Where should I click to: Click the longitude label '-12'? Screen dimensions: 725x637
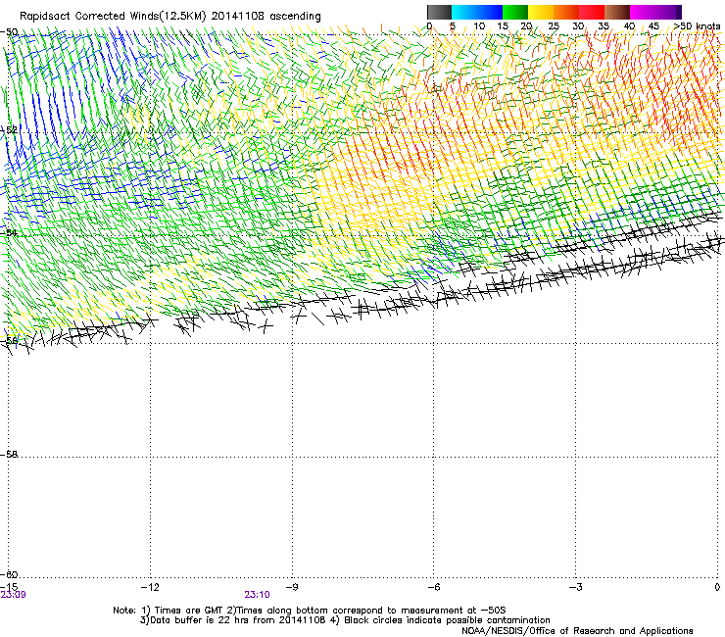(150, 587)
